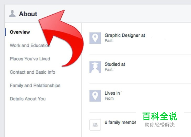Open Family and Relationships section
The image size is (191, 137).
(x=35, y=86)
